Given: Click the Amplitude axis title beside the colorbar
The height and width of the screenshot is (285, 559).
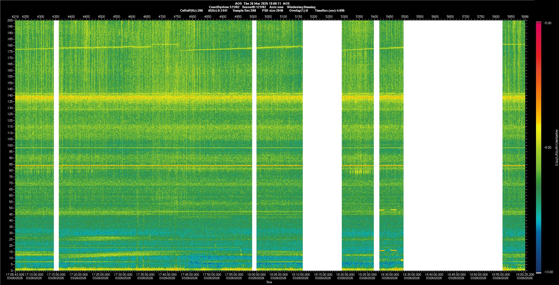Looking at the screenshot, I should [556, 147].
